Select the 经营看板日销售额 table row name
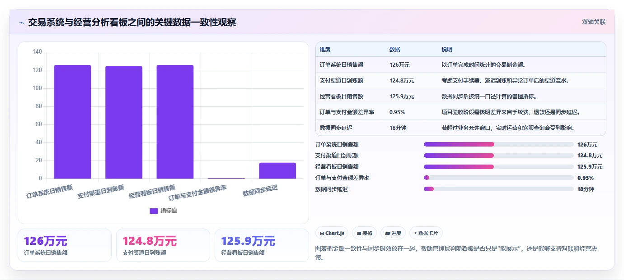The height and width of the screenshot is (280, 624). 341,96
